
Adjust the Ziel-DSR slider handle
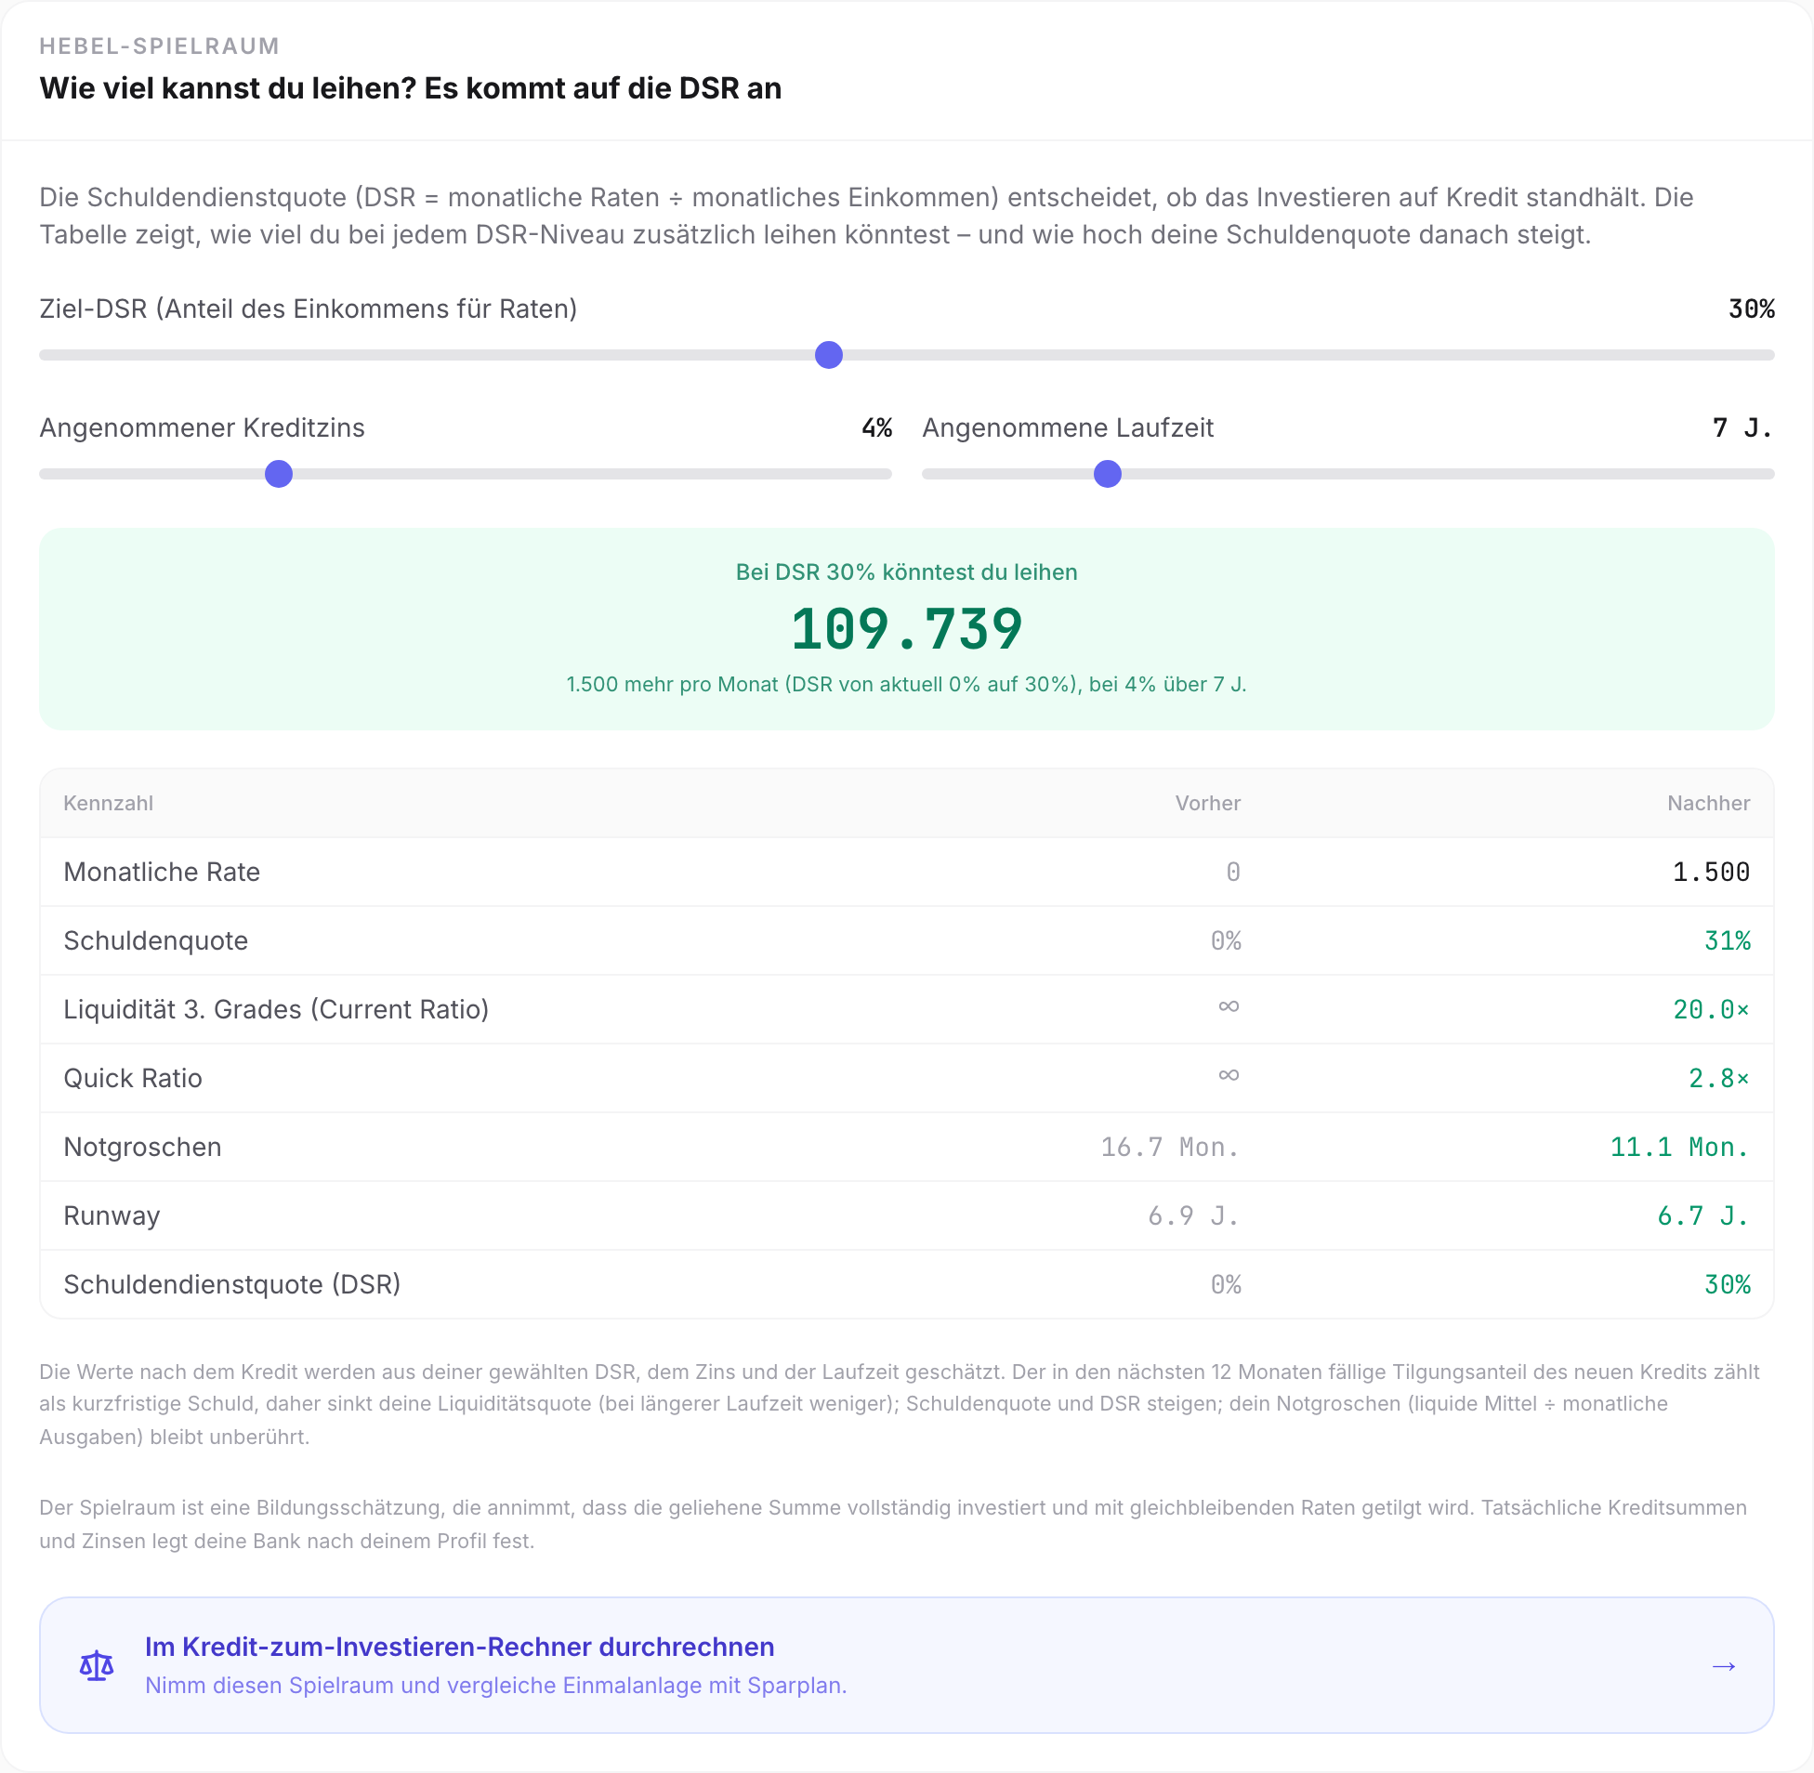(829, 355)
